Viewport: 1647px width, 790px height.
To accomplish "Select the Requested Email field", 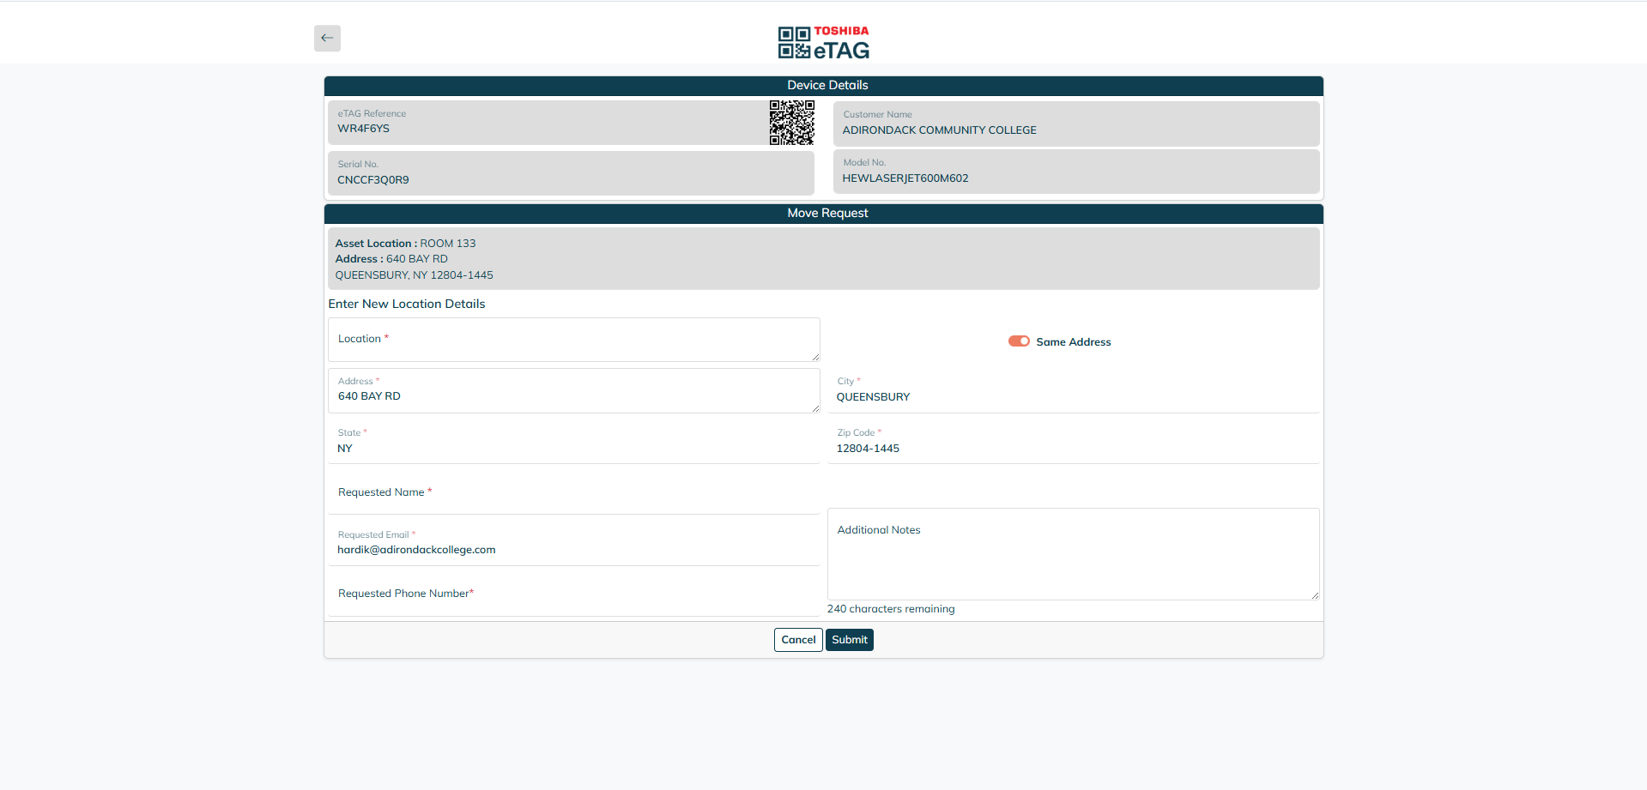I will [x=573, y=549].
